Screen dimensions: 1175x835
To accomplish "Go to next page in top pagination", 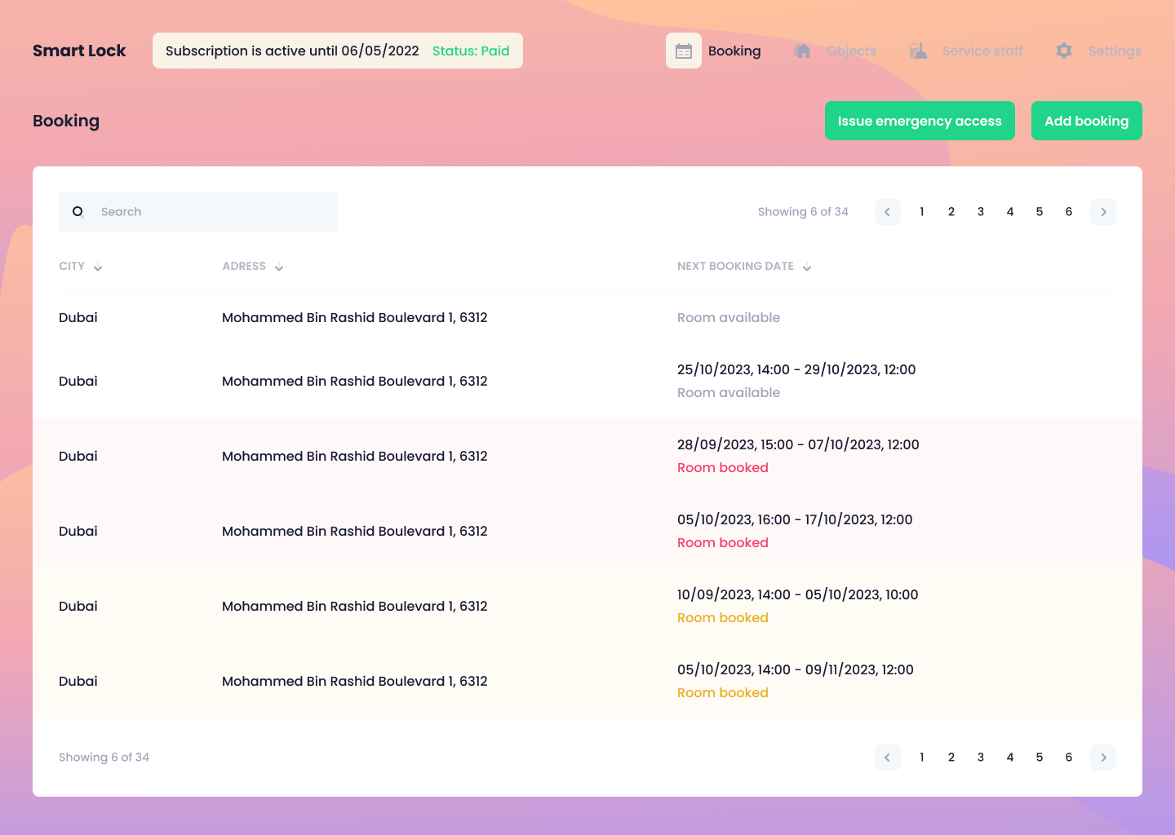I will point(1103,212).
